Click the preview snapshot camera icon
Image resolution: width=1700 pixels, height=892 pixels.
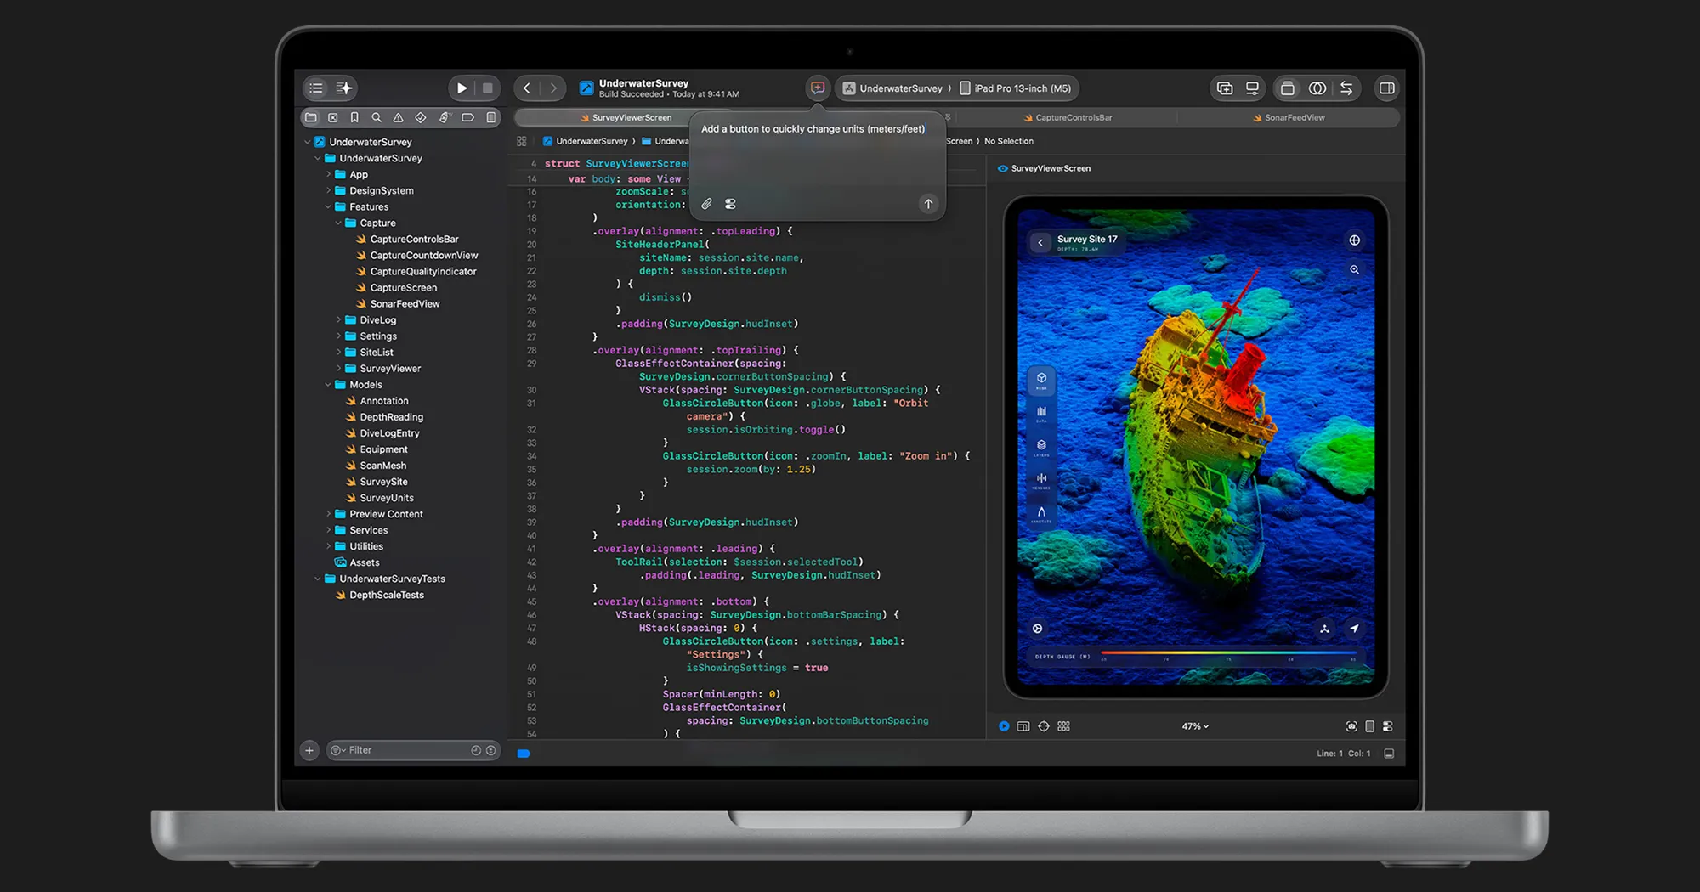point(1351,726)
